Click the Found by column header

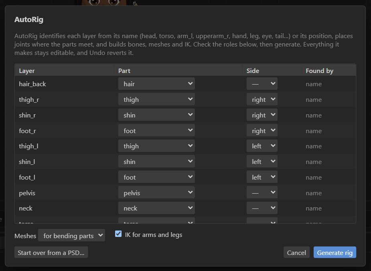pyautogui.click(x=319, y=71)
